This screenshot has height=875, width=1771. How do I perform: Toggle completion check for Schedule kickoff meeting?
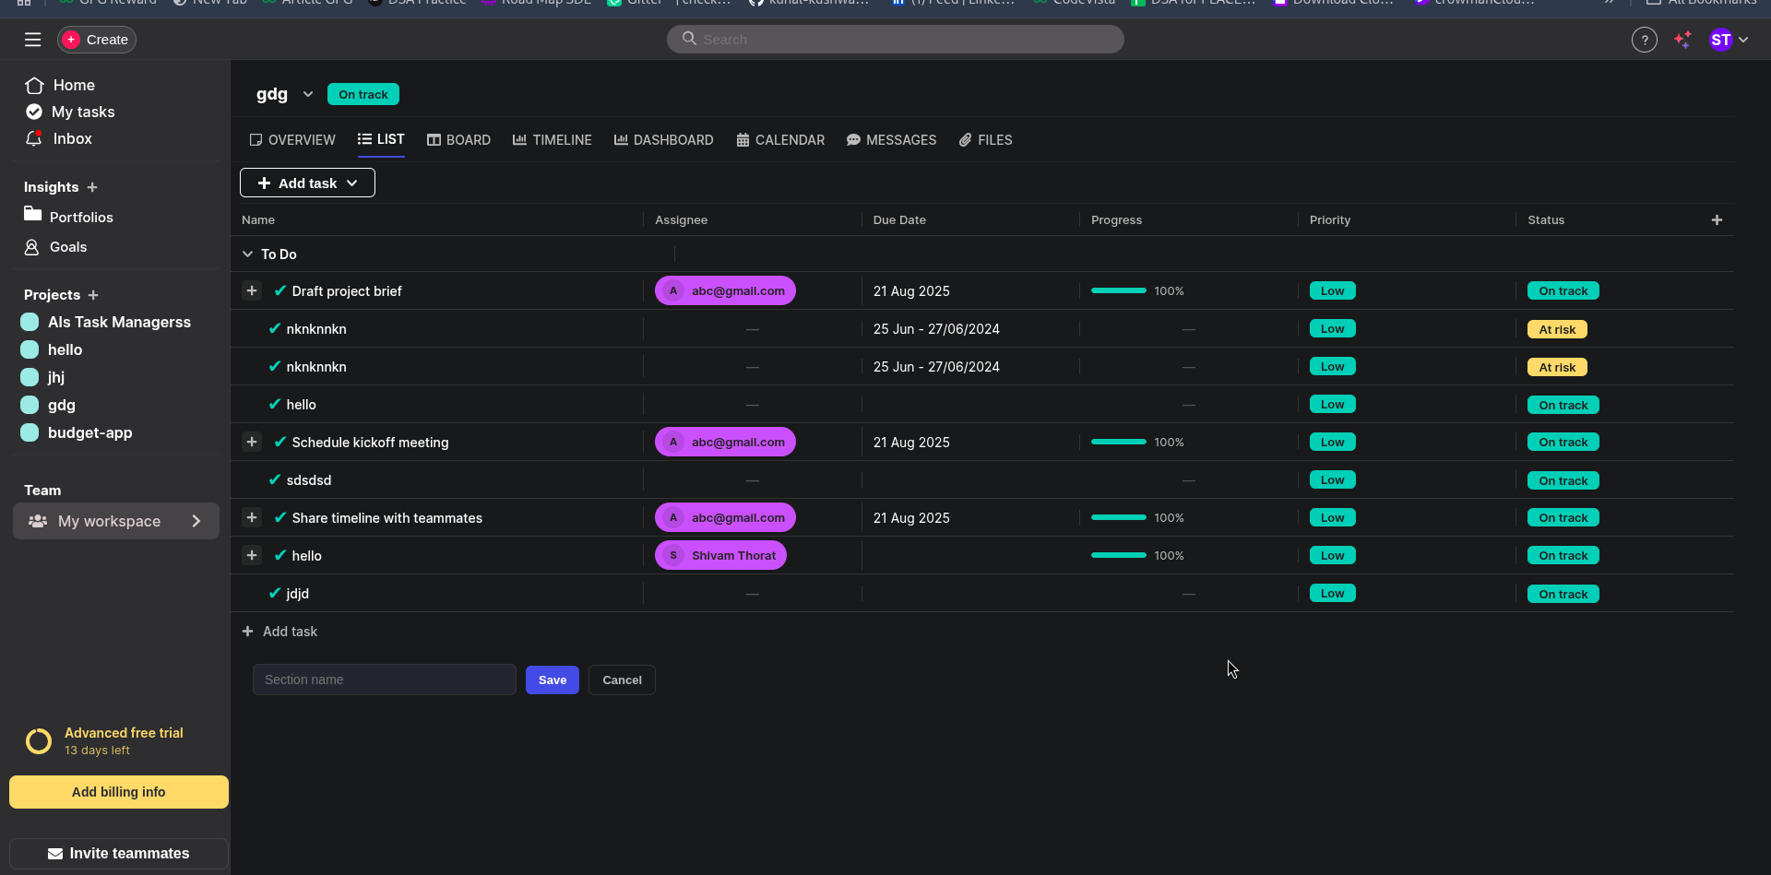[280, 443]
